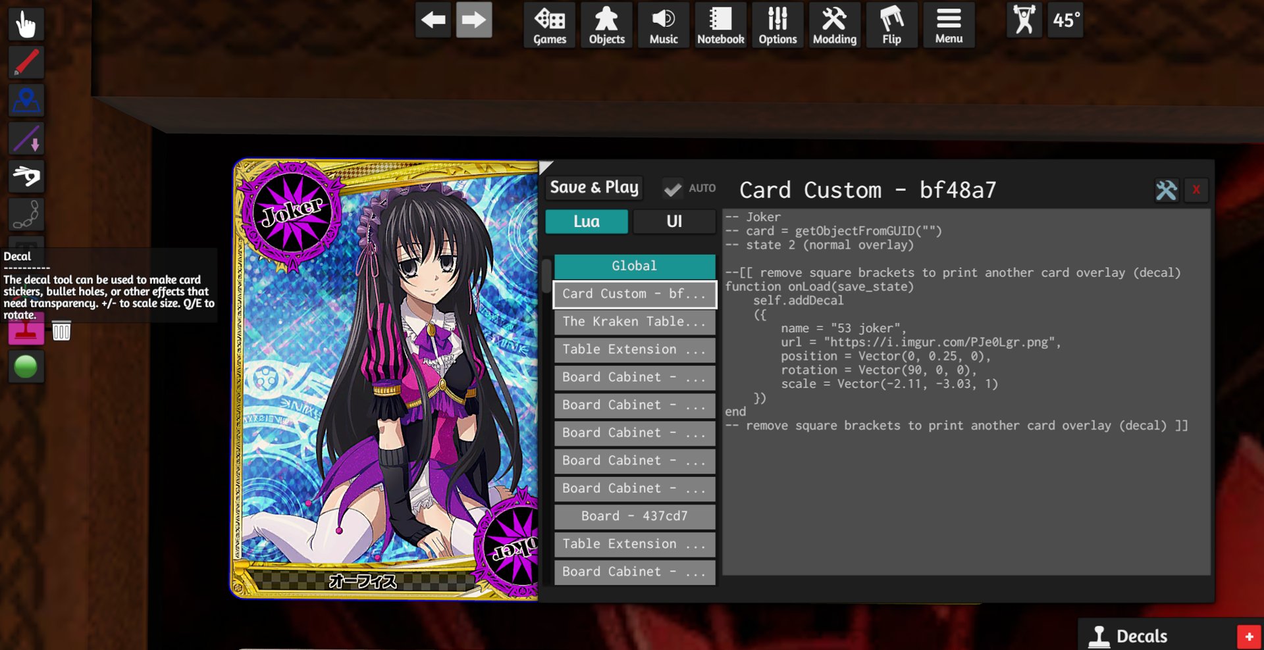Open the Objects menu
Viewport: 1264px width, 650px height.
[607, 25]
